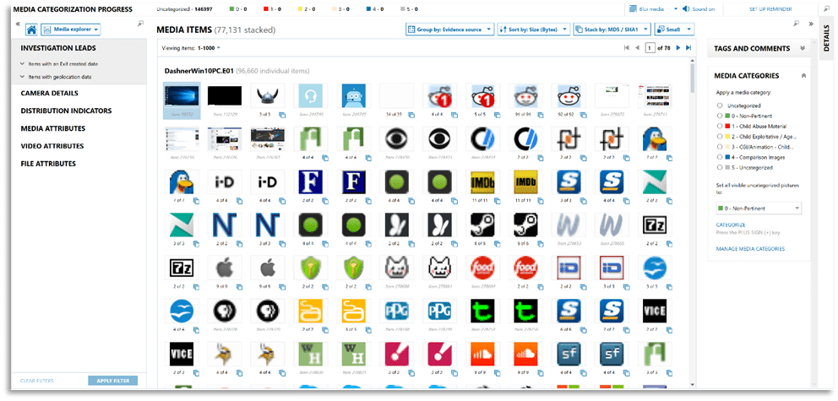Viewport: 838px width, 401px height.
Task: Open Sort by: Size (Bytes) dropdown
Action: (533, 30)
